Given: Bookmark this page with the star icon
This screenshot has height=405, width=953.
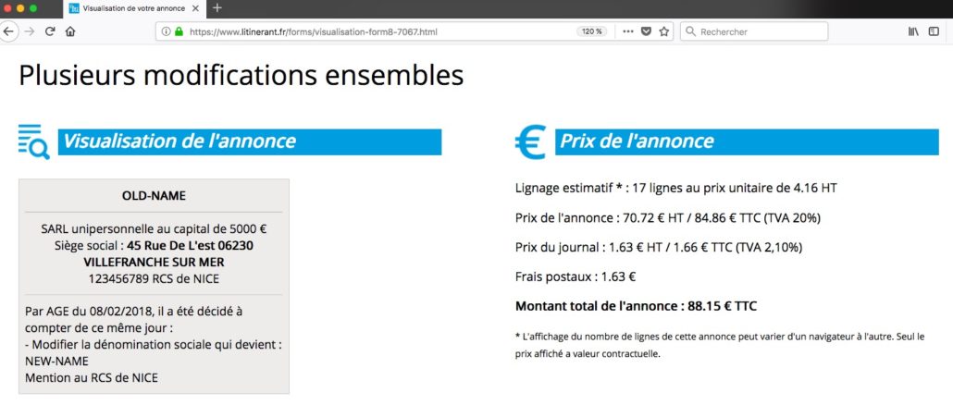Looking at the screenshot, I should 663,31.
